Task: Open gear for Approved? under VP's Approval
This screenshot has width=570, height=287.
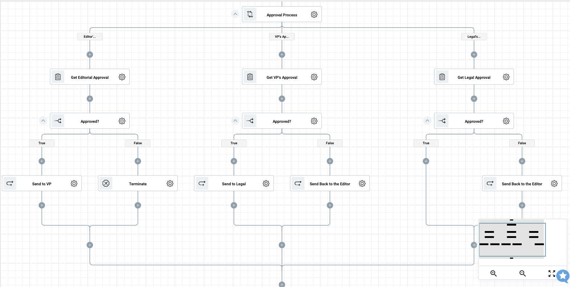Action: [x=314, y=121]
